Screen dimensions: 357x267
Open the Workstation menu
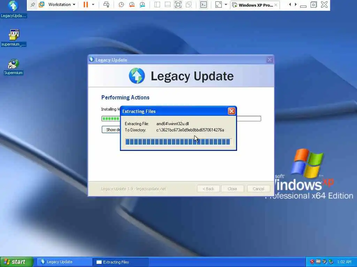click(62, 5)
